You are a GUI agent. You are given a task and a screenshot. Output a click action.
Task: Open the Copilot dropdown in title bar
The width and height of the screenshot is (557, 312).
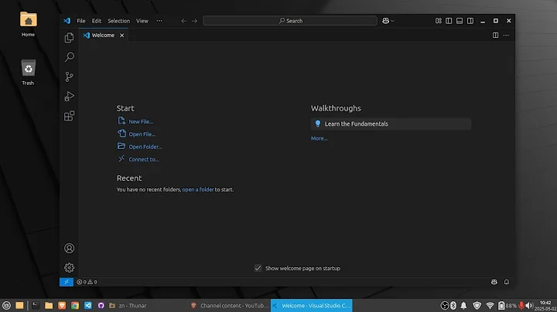[388, 21]
